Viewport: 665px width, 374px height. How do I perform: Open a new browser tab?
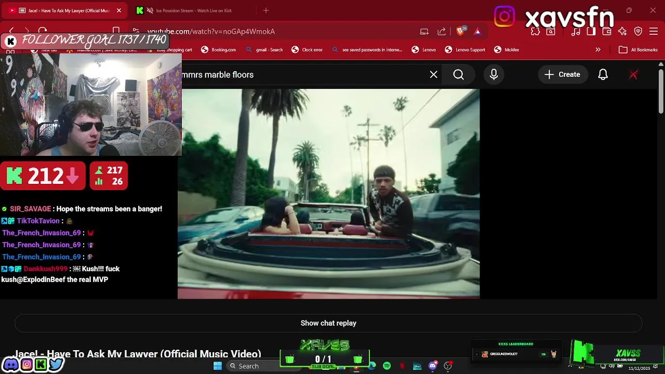[266, 10]
